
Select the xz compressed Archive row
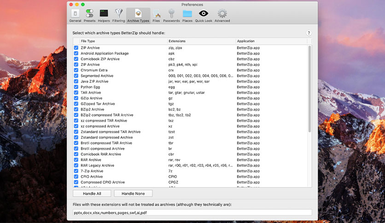point(190,126)
